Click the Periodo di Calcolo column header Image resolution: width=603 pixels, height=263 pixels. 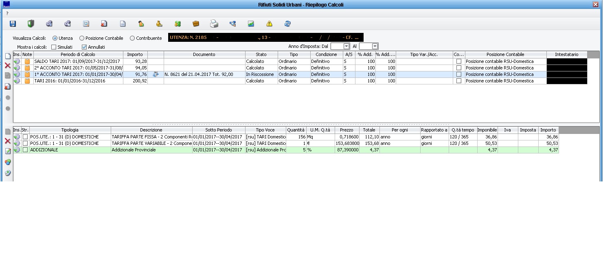tap(78, 54)
